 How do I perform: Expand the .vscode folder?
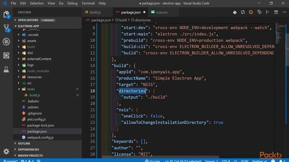coord(19,35)
